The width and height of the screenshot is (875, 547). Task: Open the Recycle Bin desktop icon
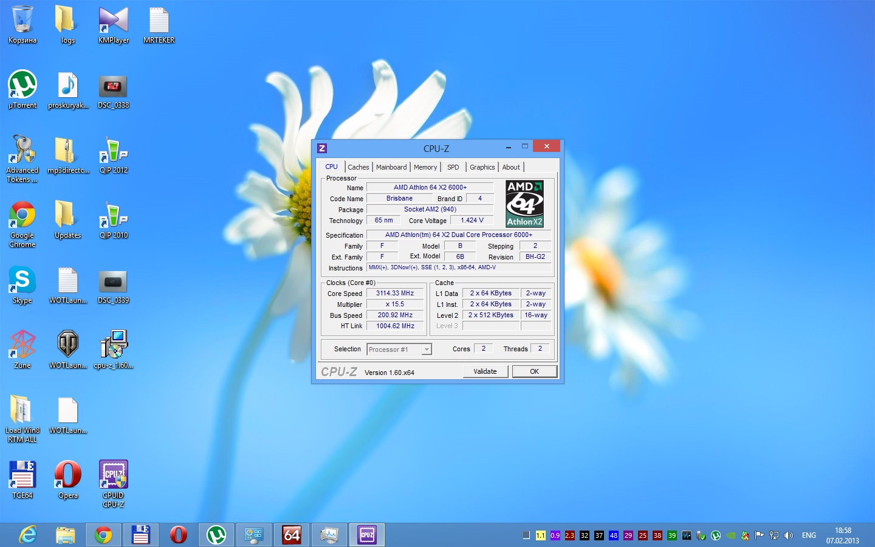point(22,21)
